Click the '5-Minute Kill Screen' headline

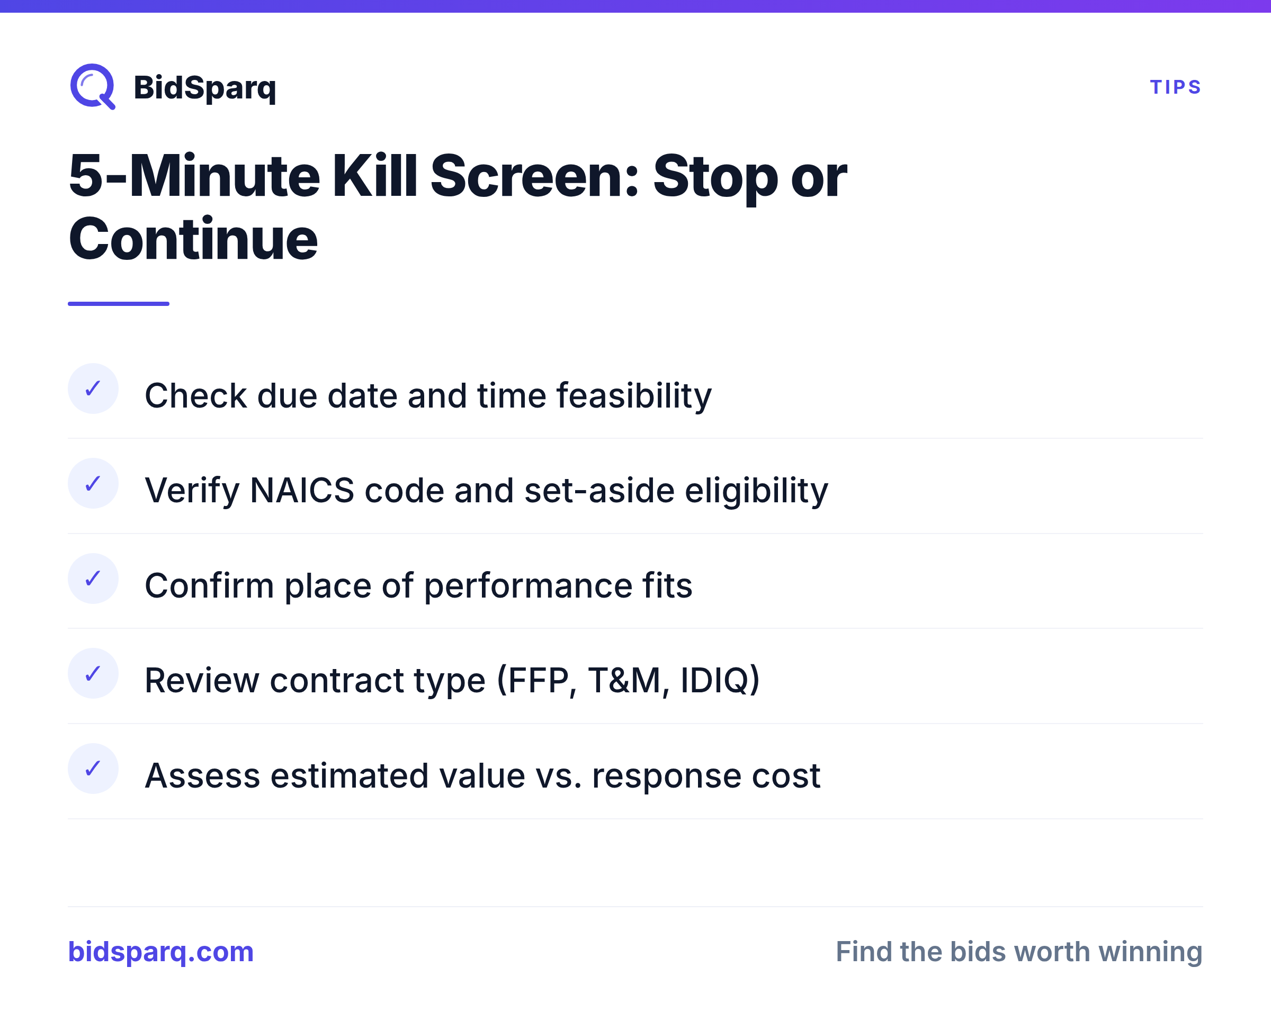[457, 206]
